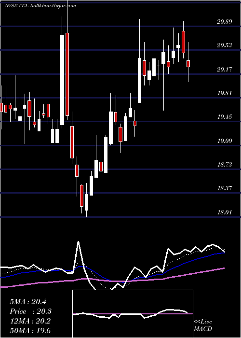Click the 19.45 price axis label
The width and height of the screenshot is (241, 338).
[x=225, y=117]
